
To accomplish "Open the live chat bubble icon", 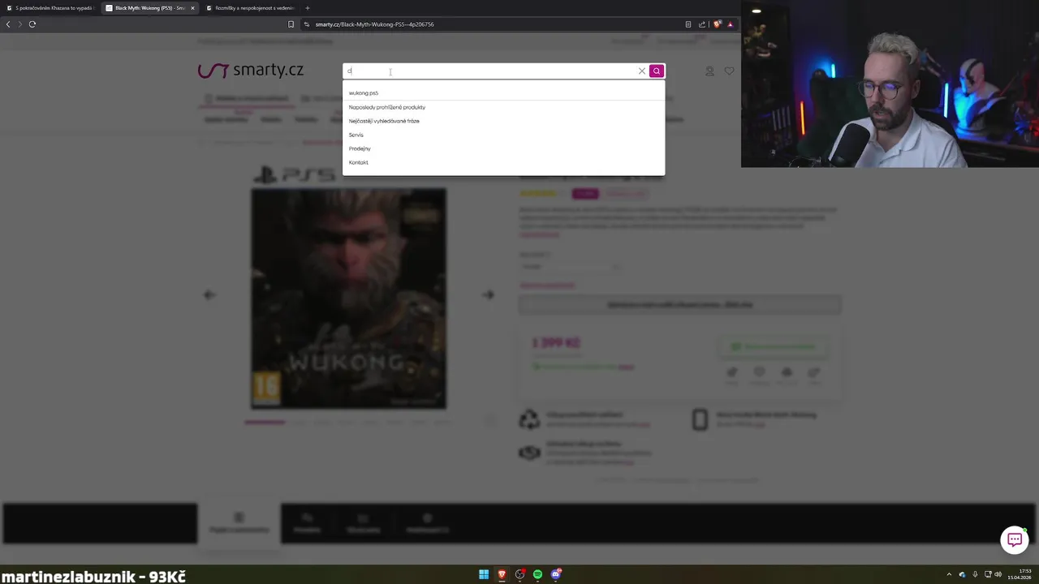I will coord(1015,539).
